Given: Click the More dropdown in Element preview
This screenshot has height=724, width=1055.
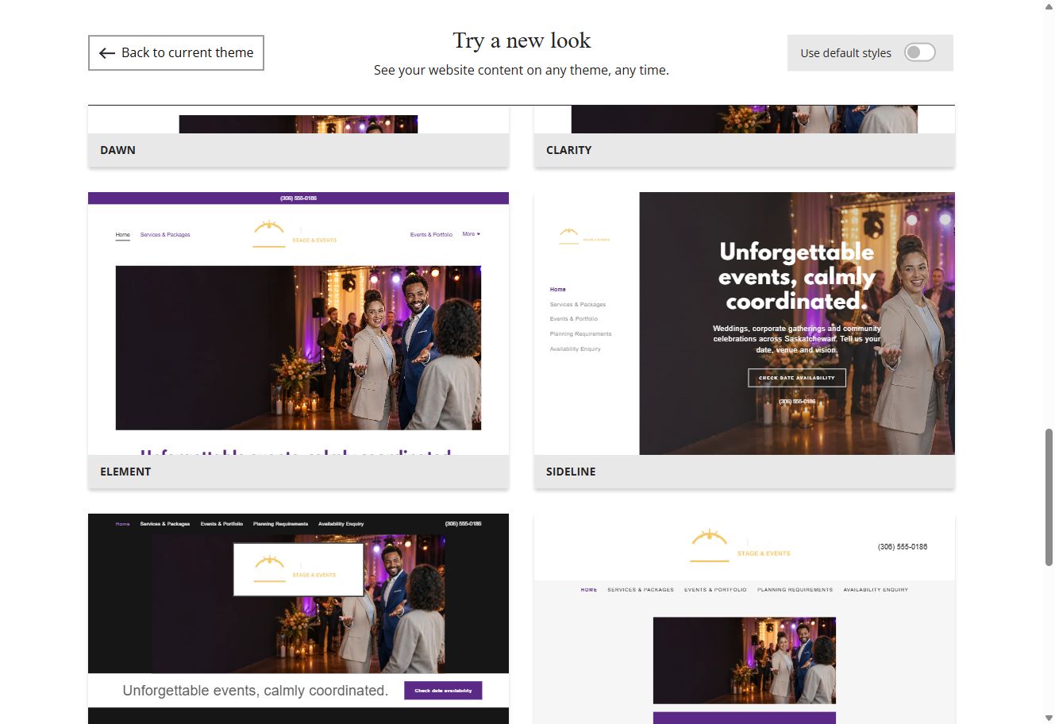Looking at the screenshot, I should click(x=472, y=234).
